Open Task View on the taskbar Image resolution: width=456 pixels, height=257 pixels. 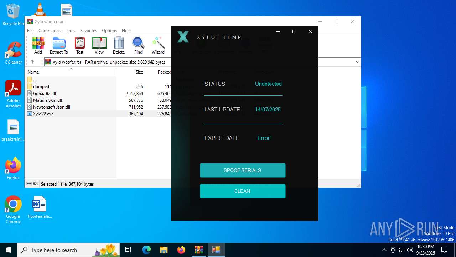pyautogui.click(x=128, y=250)
